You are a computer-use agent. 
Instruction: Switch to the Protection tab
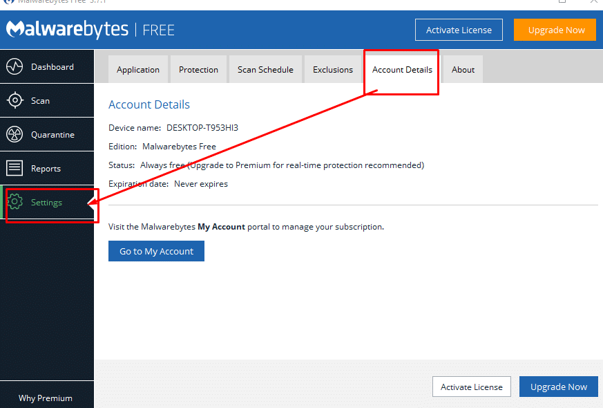tap(198, 69)
